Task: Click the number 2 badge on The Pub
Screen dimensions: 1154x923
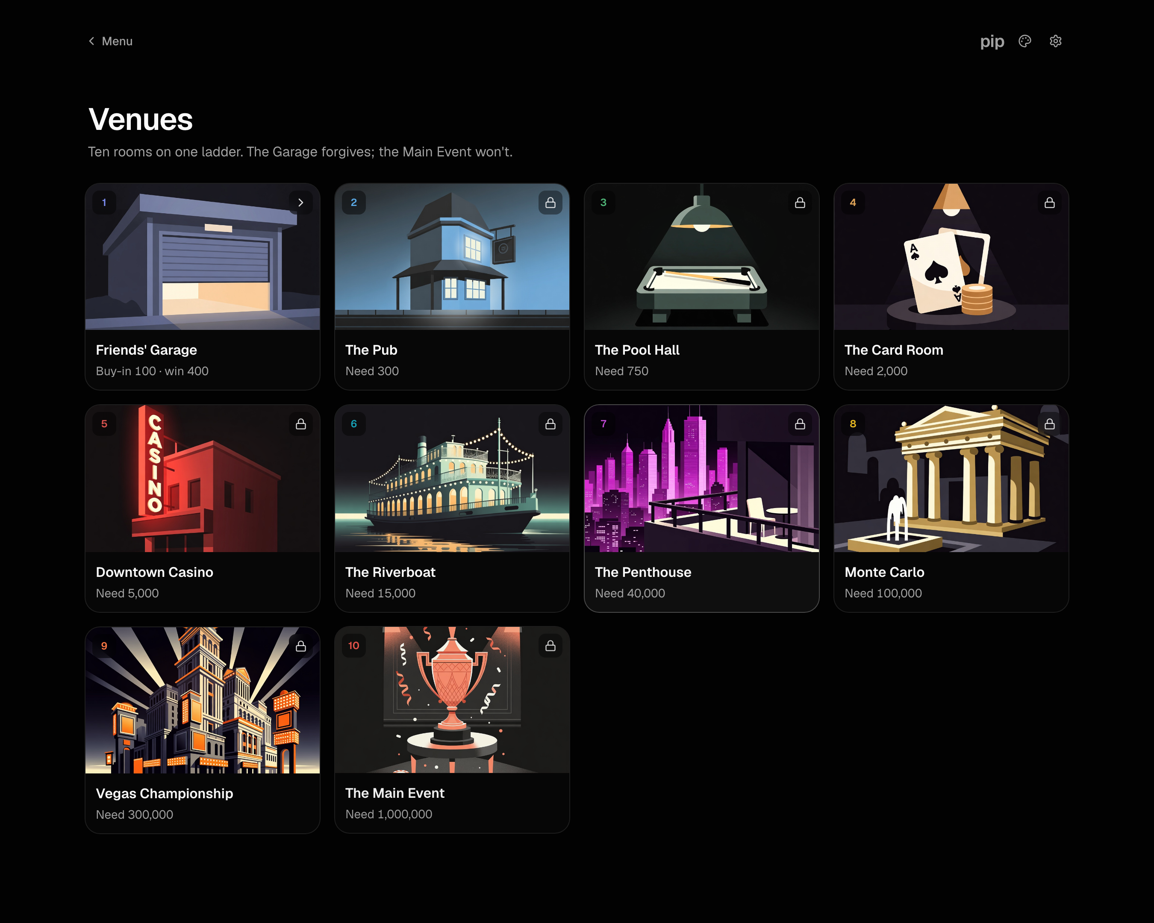Action: tap(354, 203)
